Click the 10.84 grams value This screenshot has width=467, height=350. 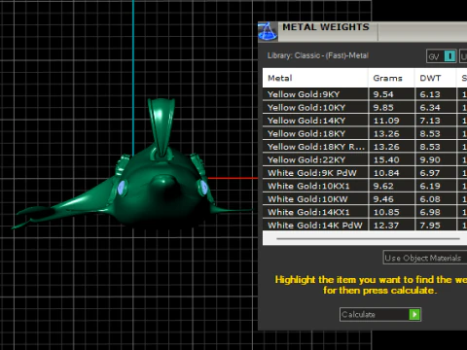(x=386, y=173)
